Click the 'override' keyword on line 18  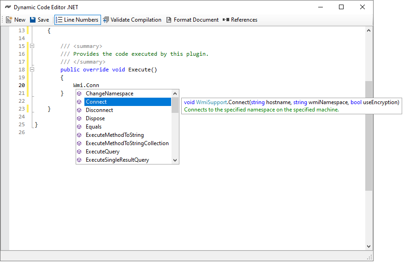pyautogui.click(x=96, y=70)
